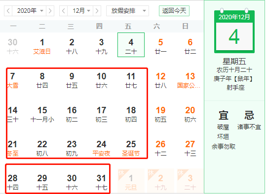Image resolution: width=266 pixels, height=194 pixels.
Task: Select December 1 艾滋日 date
Action: click(42, 47)
